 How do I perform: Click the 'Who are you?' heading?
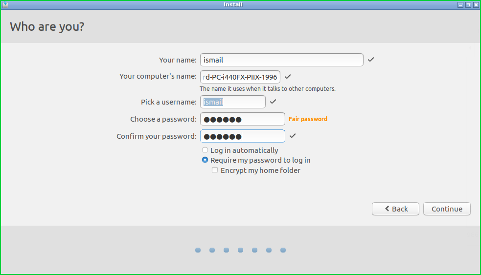tap(47, 27)
